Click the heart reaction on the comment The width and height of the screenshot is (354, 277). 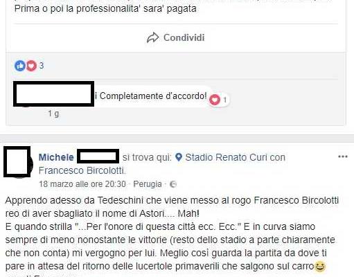215,100
